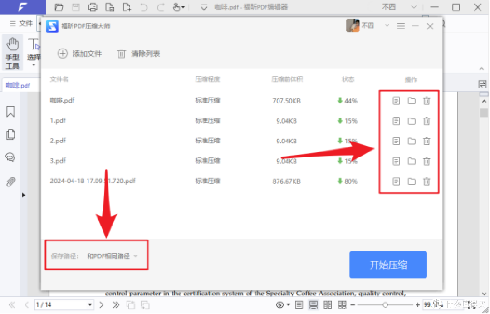490x314 pixels.
Task: Open the page number 1 / 14 dropdown
Action: [x=90, y=304]
